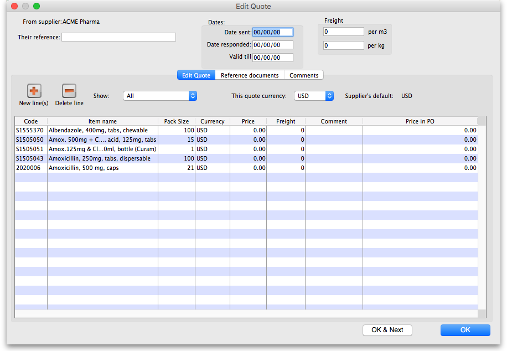The width and height of the screenshot is (507, 351).
Task: Click the Freight per kg field
Action: tap(343, 45)
